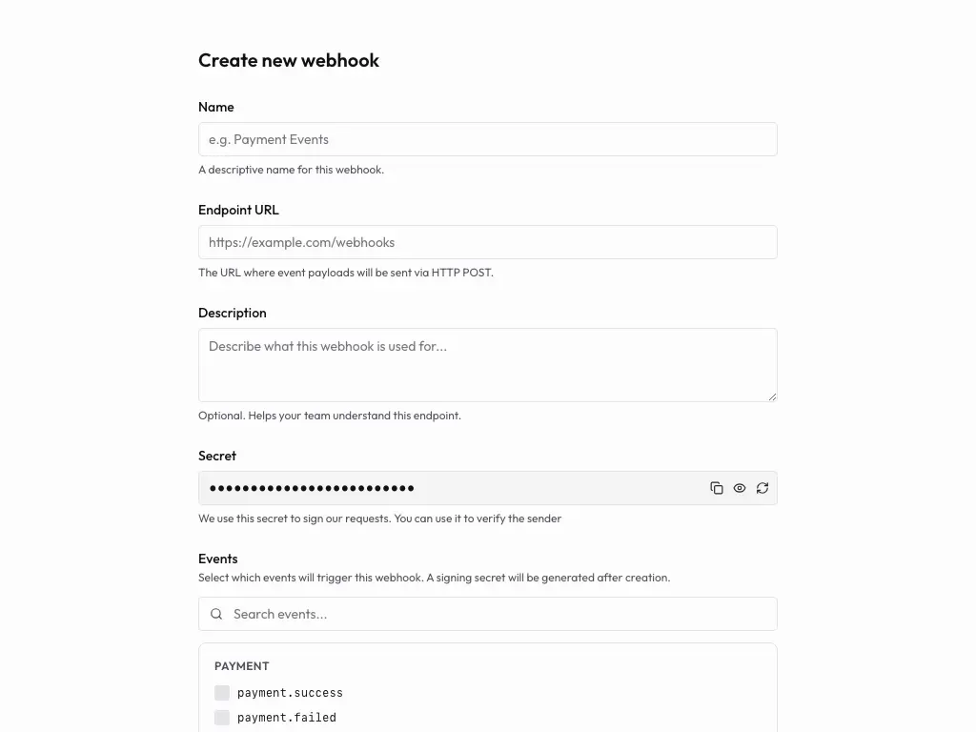The height and width of the screenshot is (732, 976).
Task: Show the secret using the eye toggle
Action: coord(740,487)
